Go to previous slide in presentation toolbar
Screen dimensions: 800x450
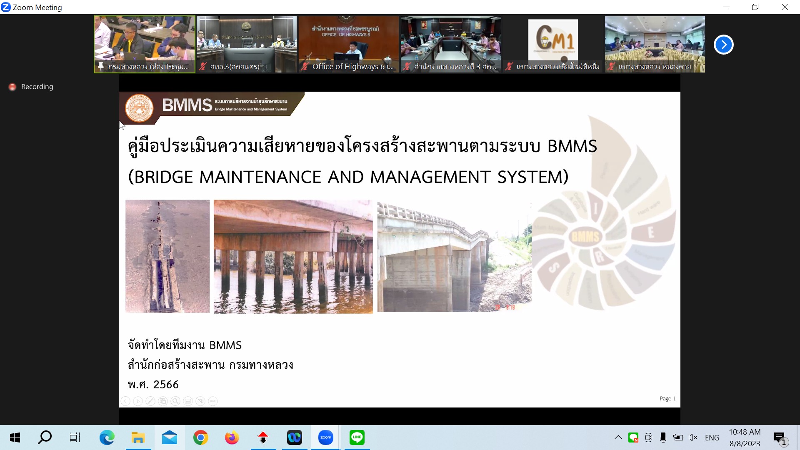click(x=125, y=401)
